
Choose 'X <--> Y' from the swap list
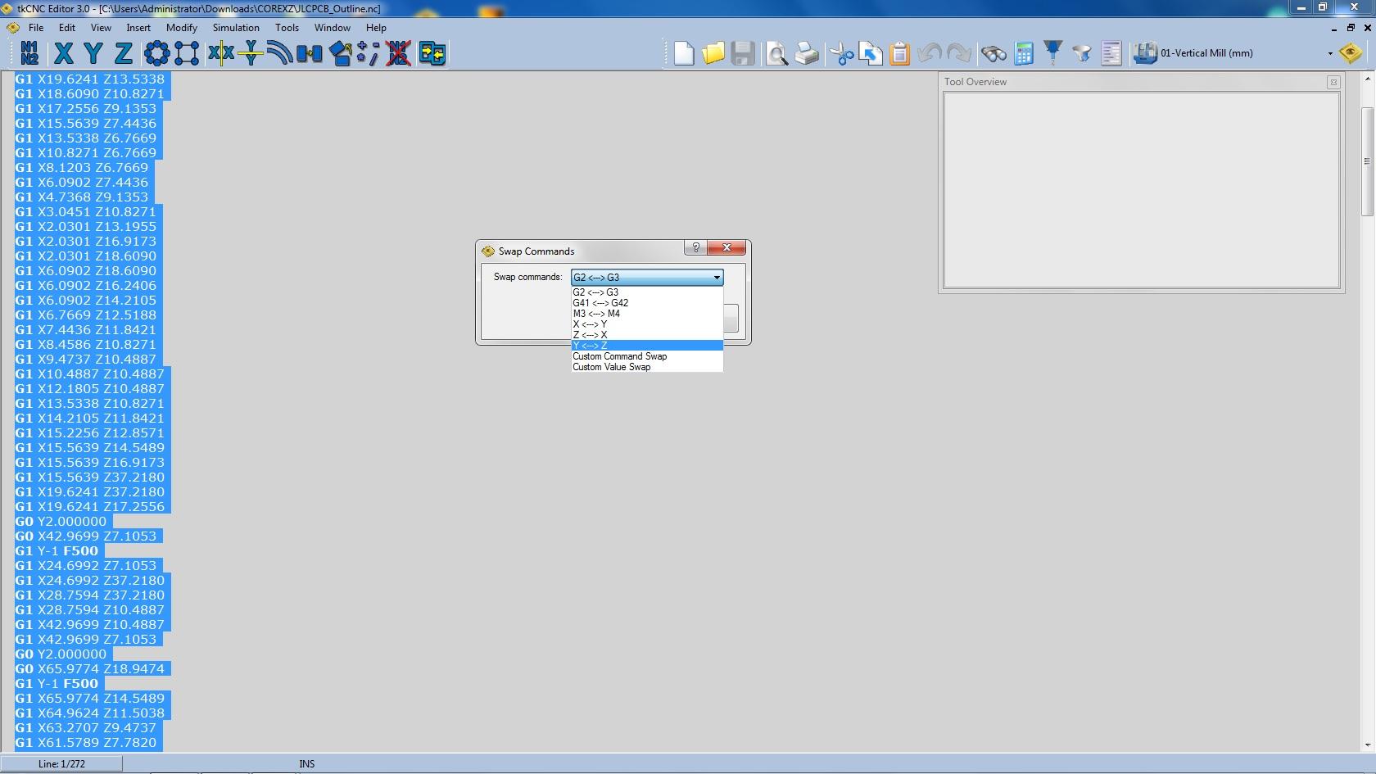point(590,324)
